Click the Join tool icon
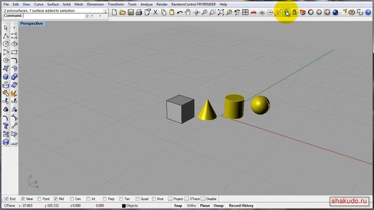Image resolution: width=374 pixels, height=210 pixels. point(6,93)
